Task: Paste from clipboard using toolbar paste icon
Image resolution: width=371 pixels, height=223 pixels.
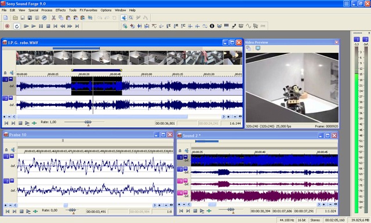Action: coord(68,18)
